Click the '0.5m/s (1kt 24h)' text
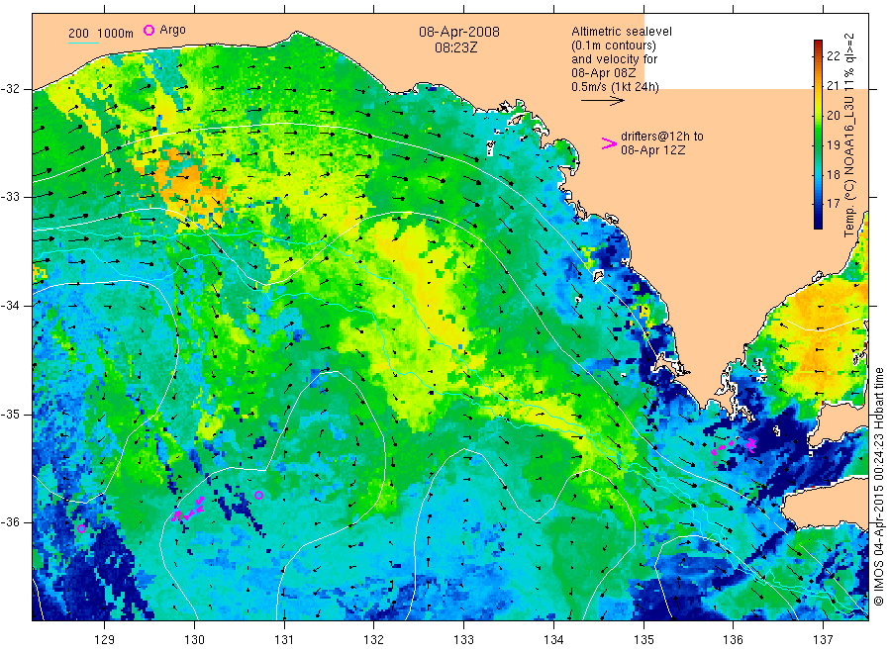The width and height of the screenshot is (891, 653). 615,87
